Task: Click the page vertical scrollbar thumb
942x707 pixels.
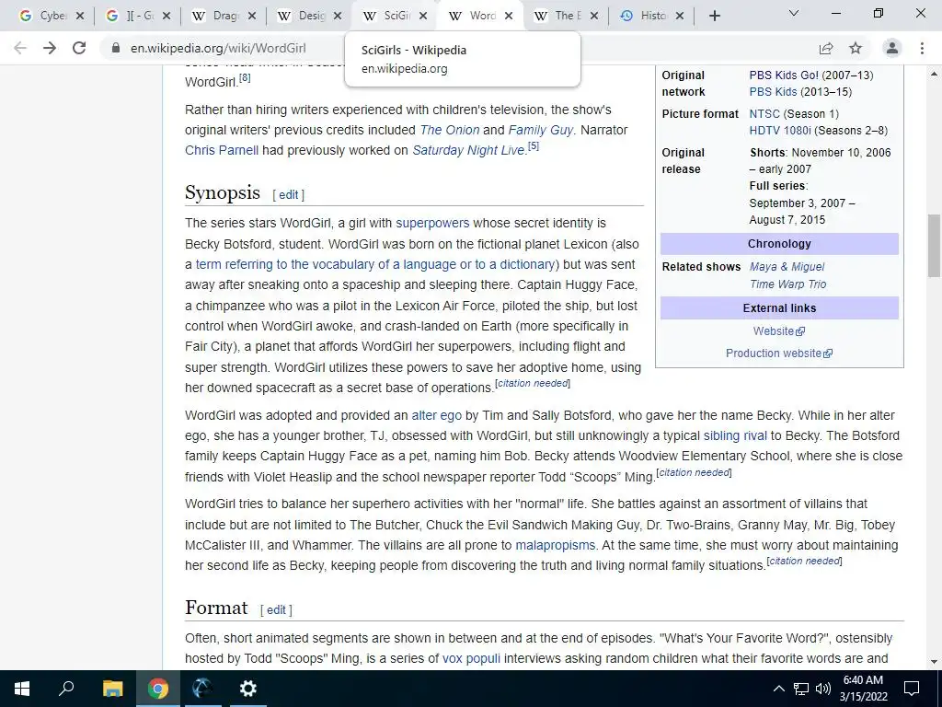Action: 935,245
